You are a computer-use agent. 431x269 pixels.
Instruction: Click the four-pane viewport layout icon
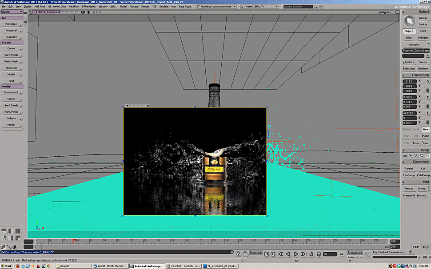pyautogui.click(x=18, y=231)
